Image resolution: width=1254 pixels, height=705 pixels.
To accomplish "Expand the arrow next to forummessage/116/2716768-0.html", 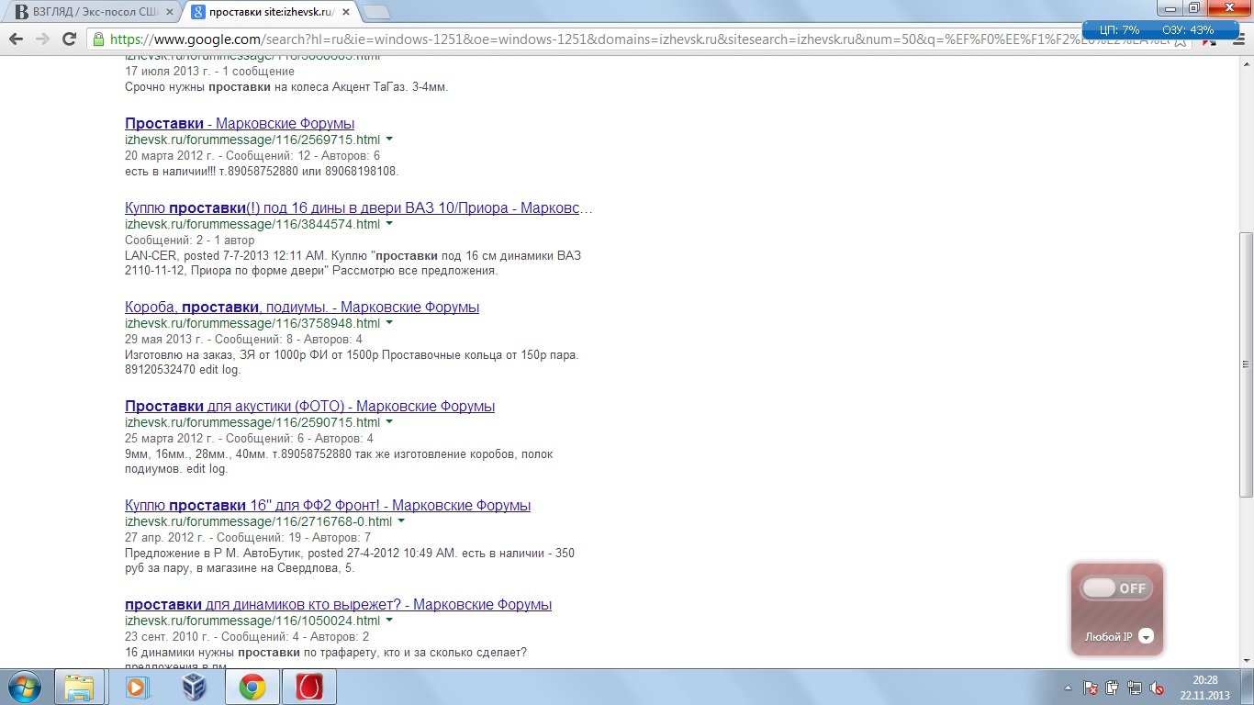I will pyautogui.click(x=401, y=521).
